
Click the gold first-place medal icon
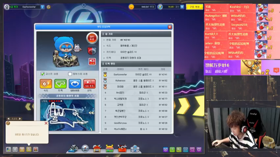pyautogui.click(x=105, y=74)
